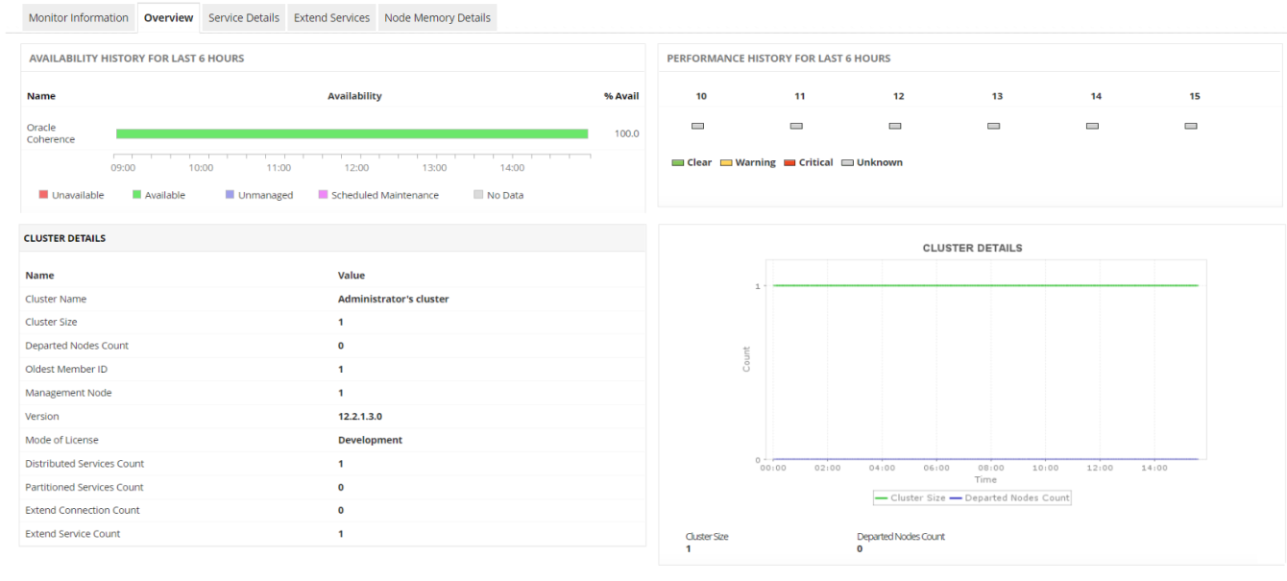The width and height of the screenshot is (1287, 581).
Task: Click the status icon under hour 12
Action: (x=895, y=126)
